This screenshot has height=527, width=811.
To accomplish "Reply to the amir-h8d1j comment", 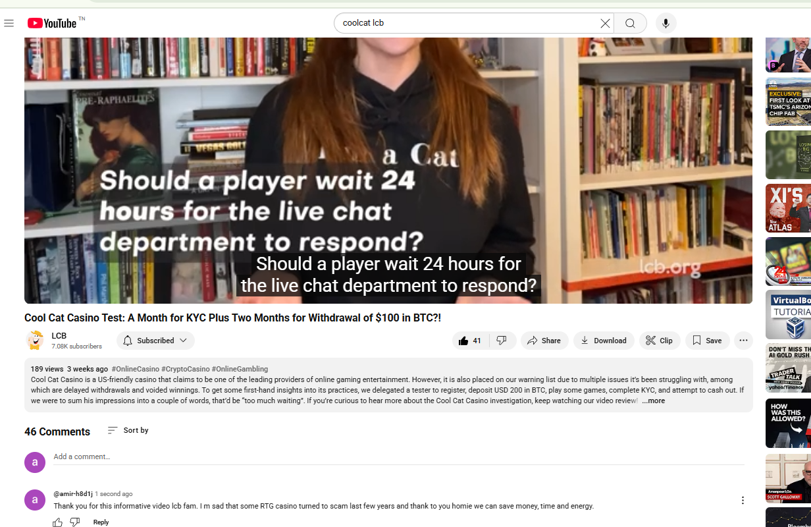I will coord(101,522).
